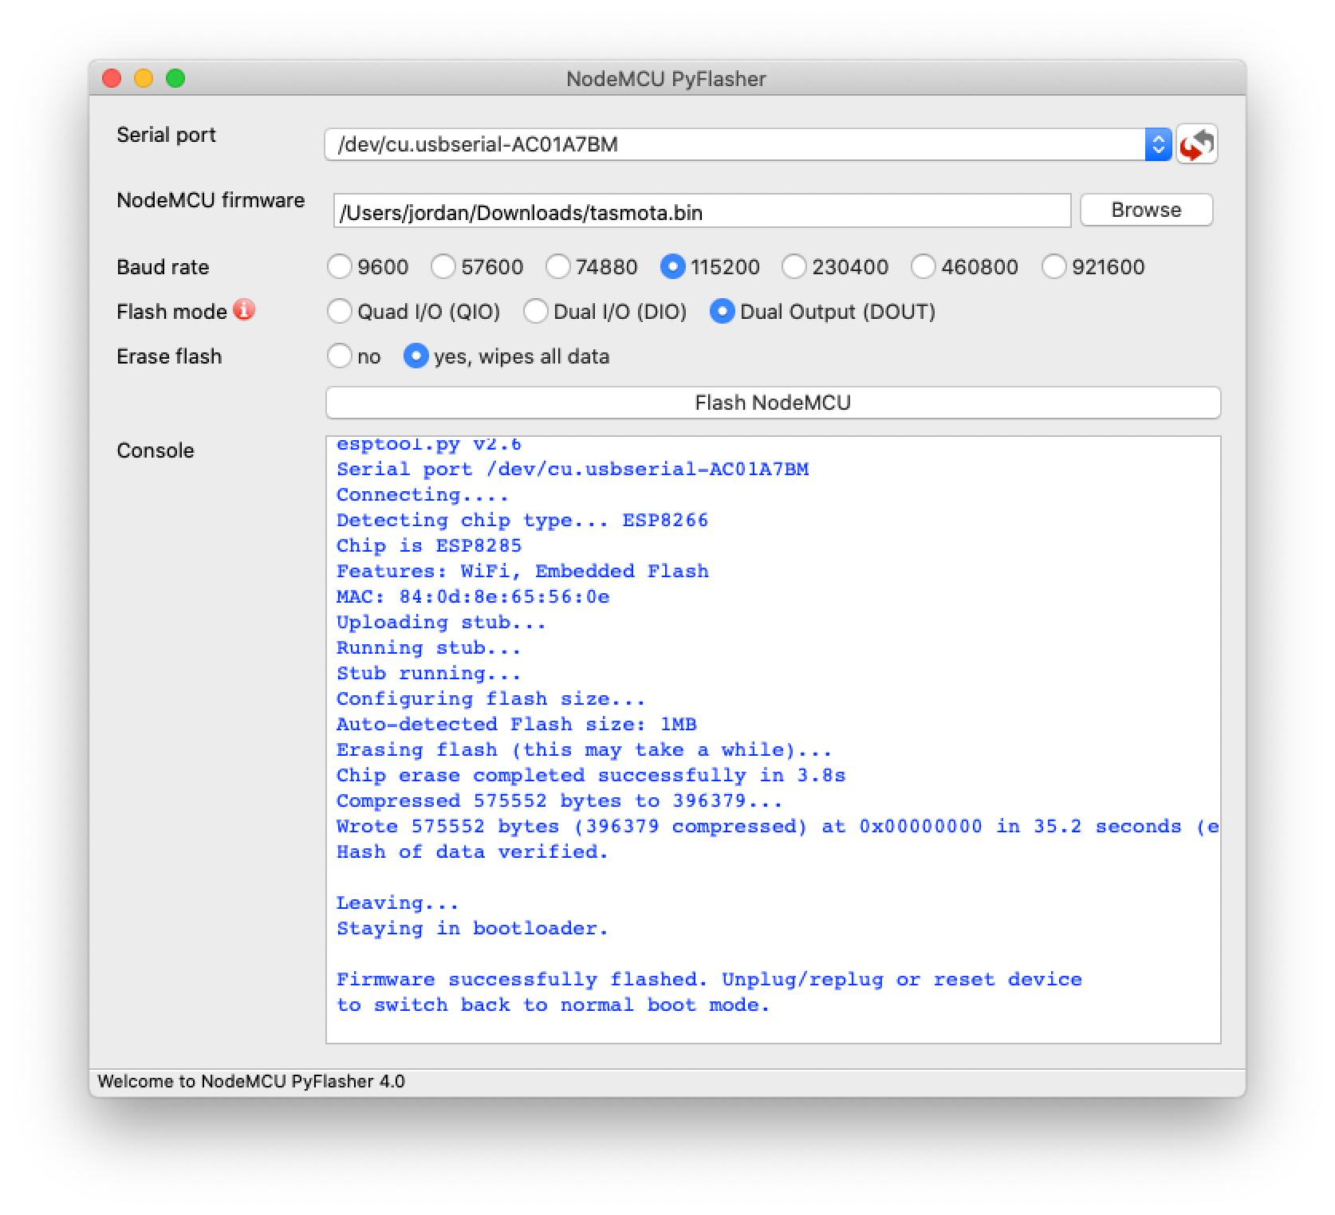Click 'Staying in bootloader.' console line
This screenshot has height=1215, width=1335.
click(472, 928)
